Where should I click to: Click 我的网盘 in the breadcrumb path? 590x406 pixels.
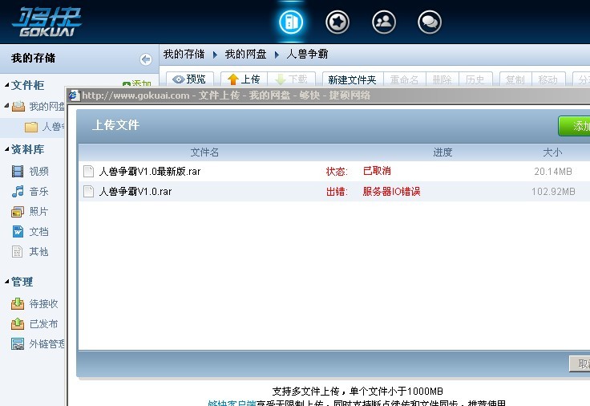point(245,54)
